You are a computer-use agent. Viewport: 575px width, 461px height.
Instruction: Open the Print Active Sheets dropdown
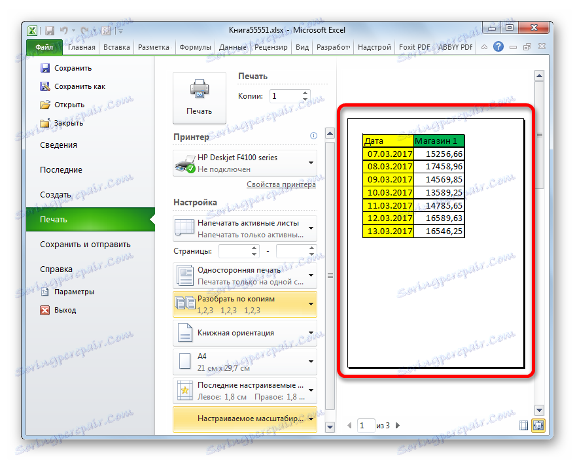coord(245,229)
